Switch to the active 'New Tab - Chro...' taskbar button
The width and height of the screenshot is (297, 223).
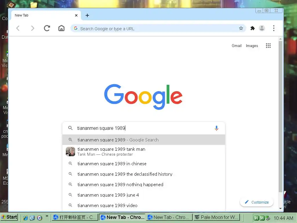(x=122, y=217)
